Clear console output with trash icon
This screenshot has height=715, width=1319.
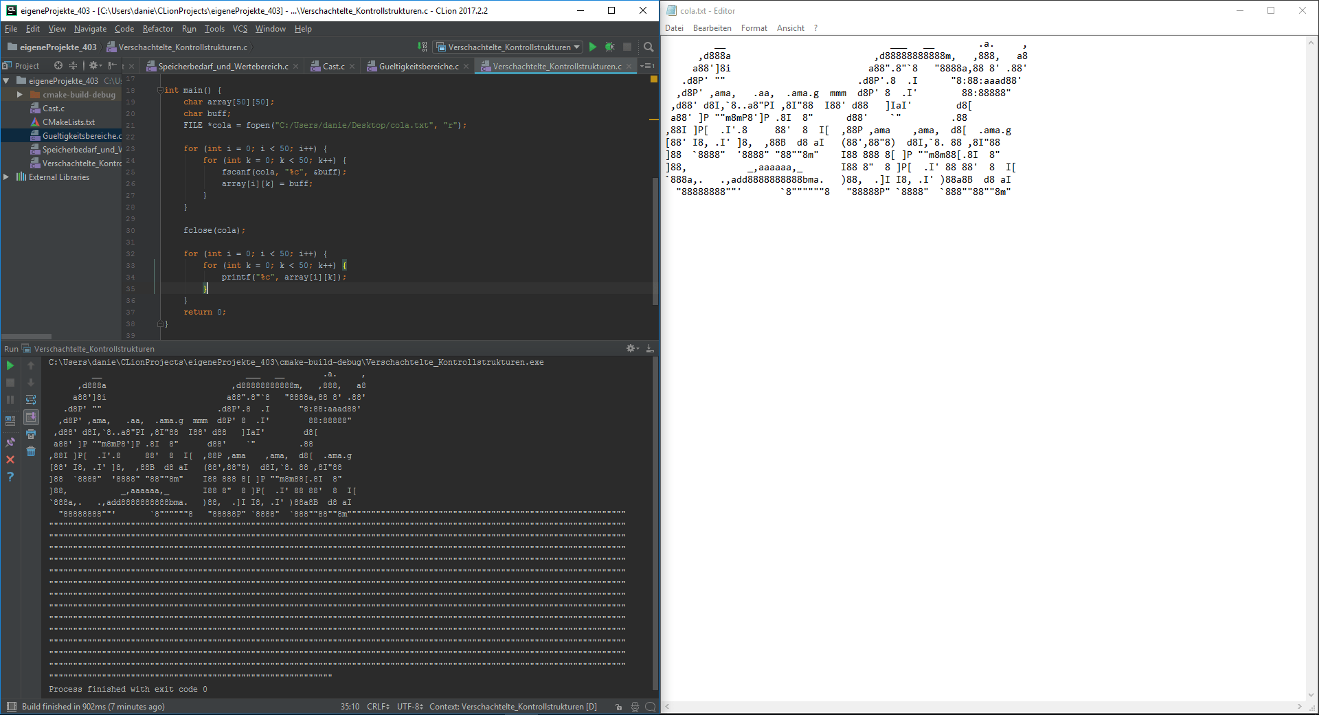[31, 451]
